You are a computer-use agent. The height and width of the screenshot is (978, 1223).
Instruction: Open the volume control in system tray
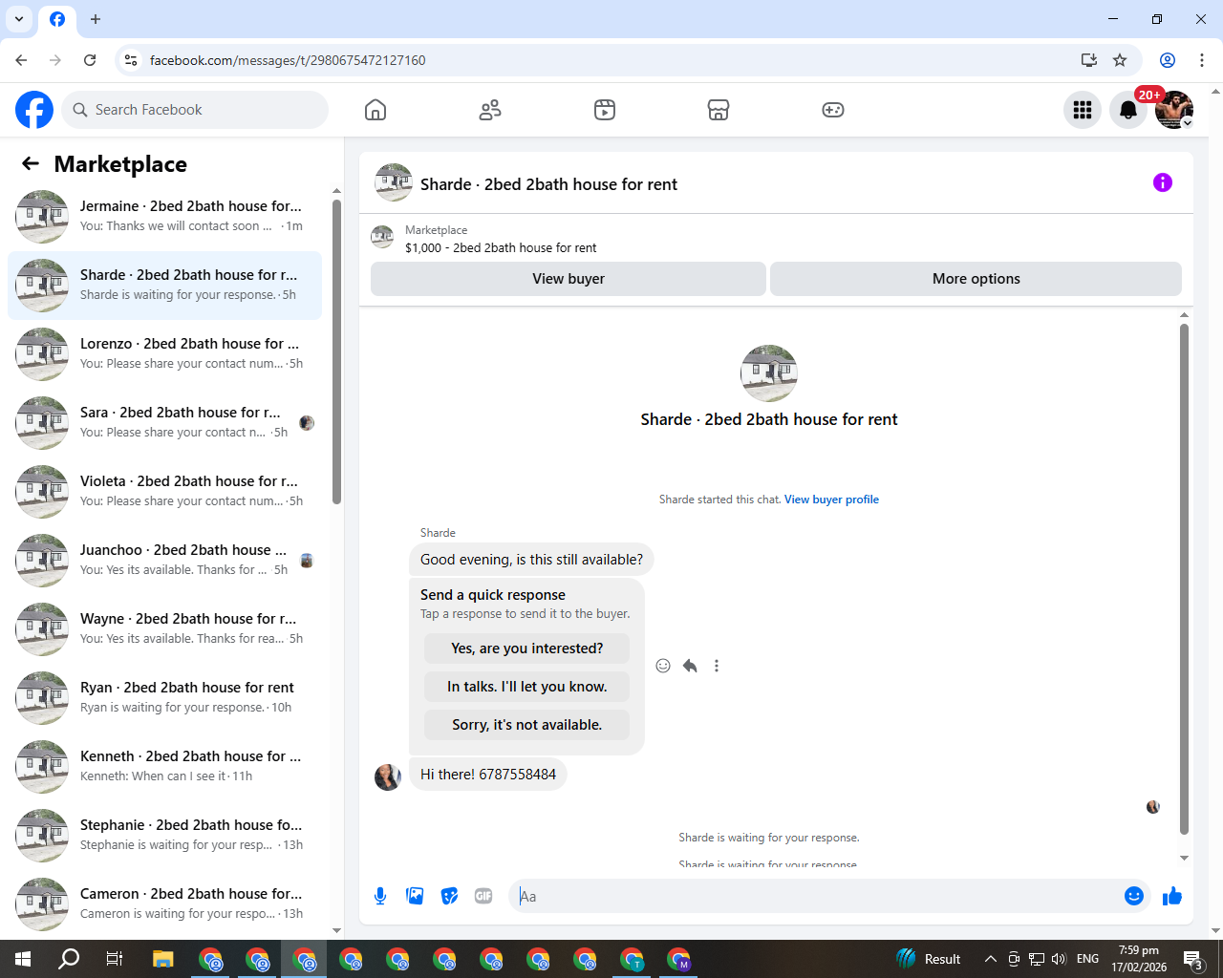1059,959
